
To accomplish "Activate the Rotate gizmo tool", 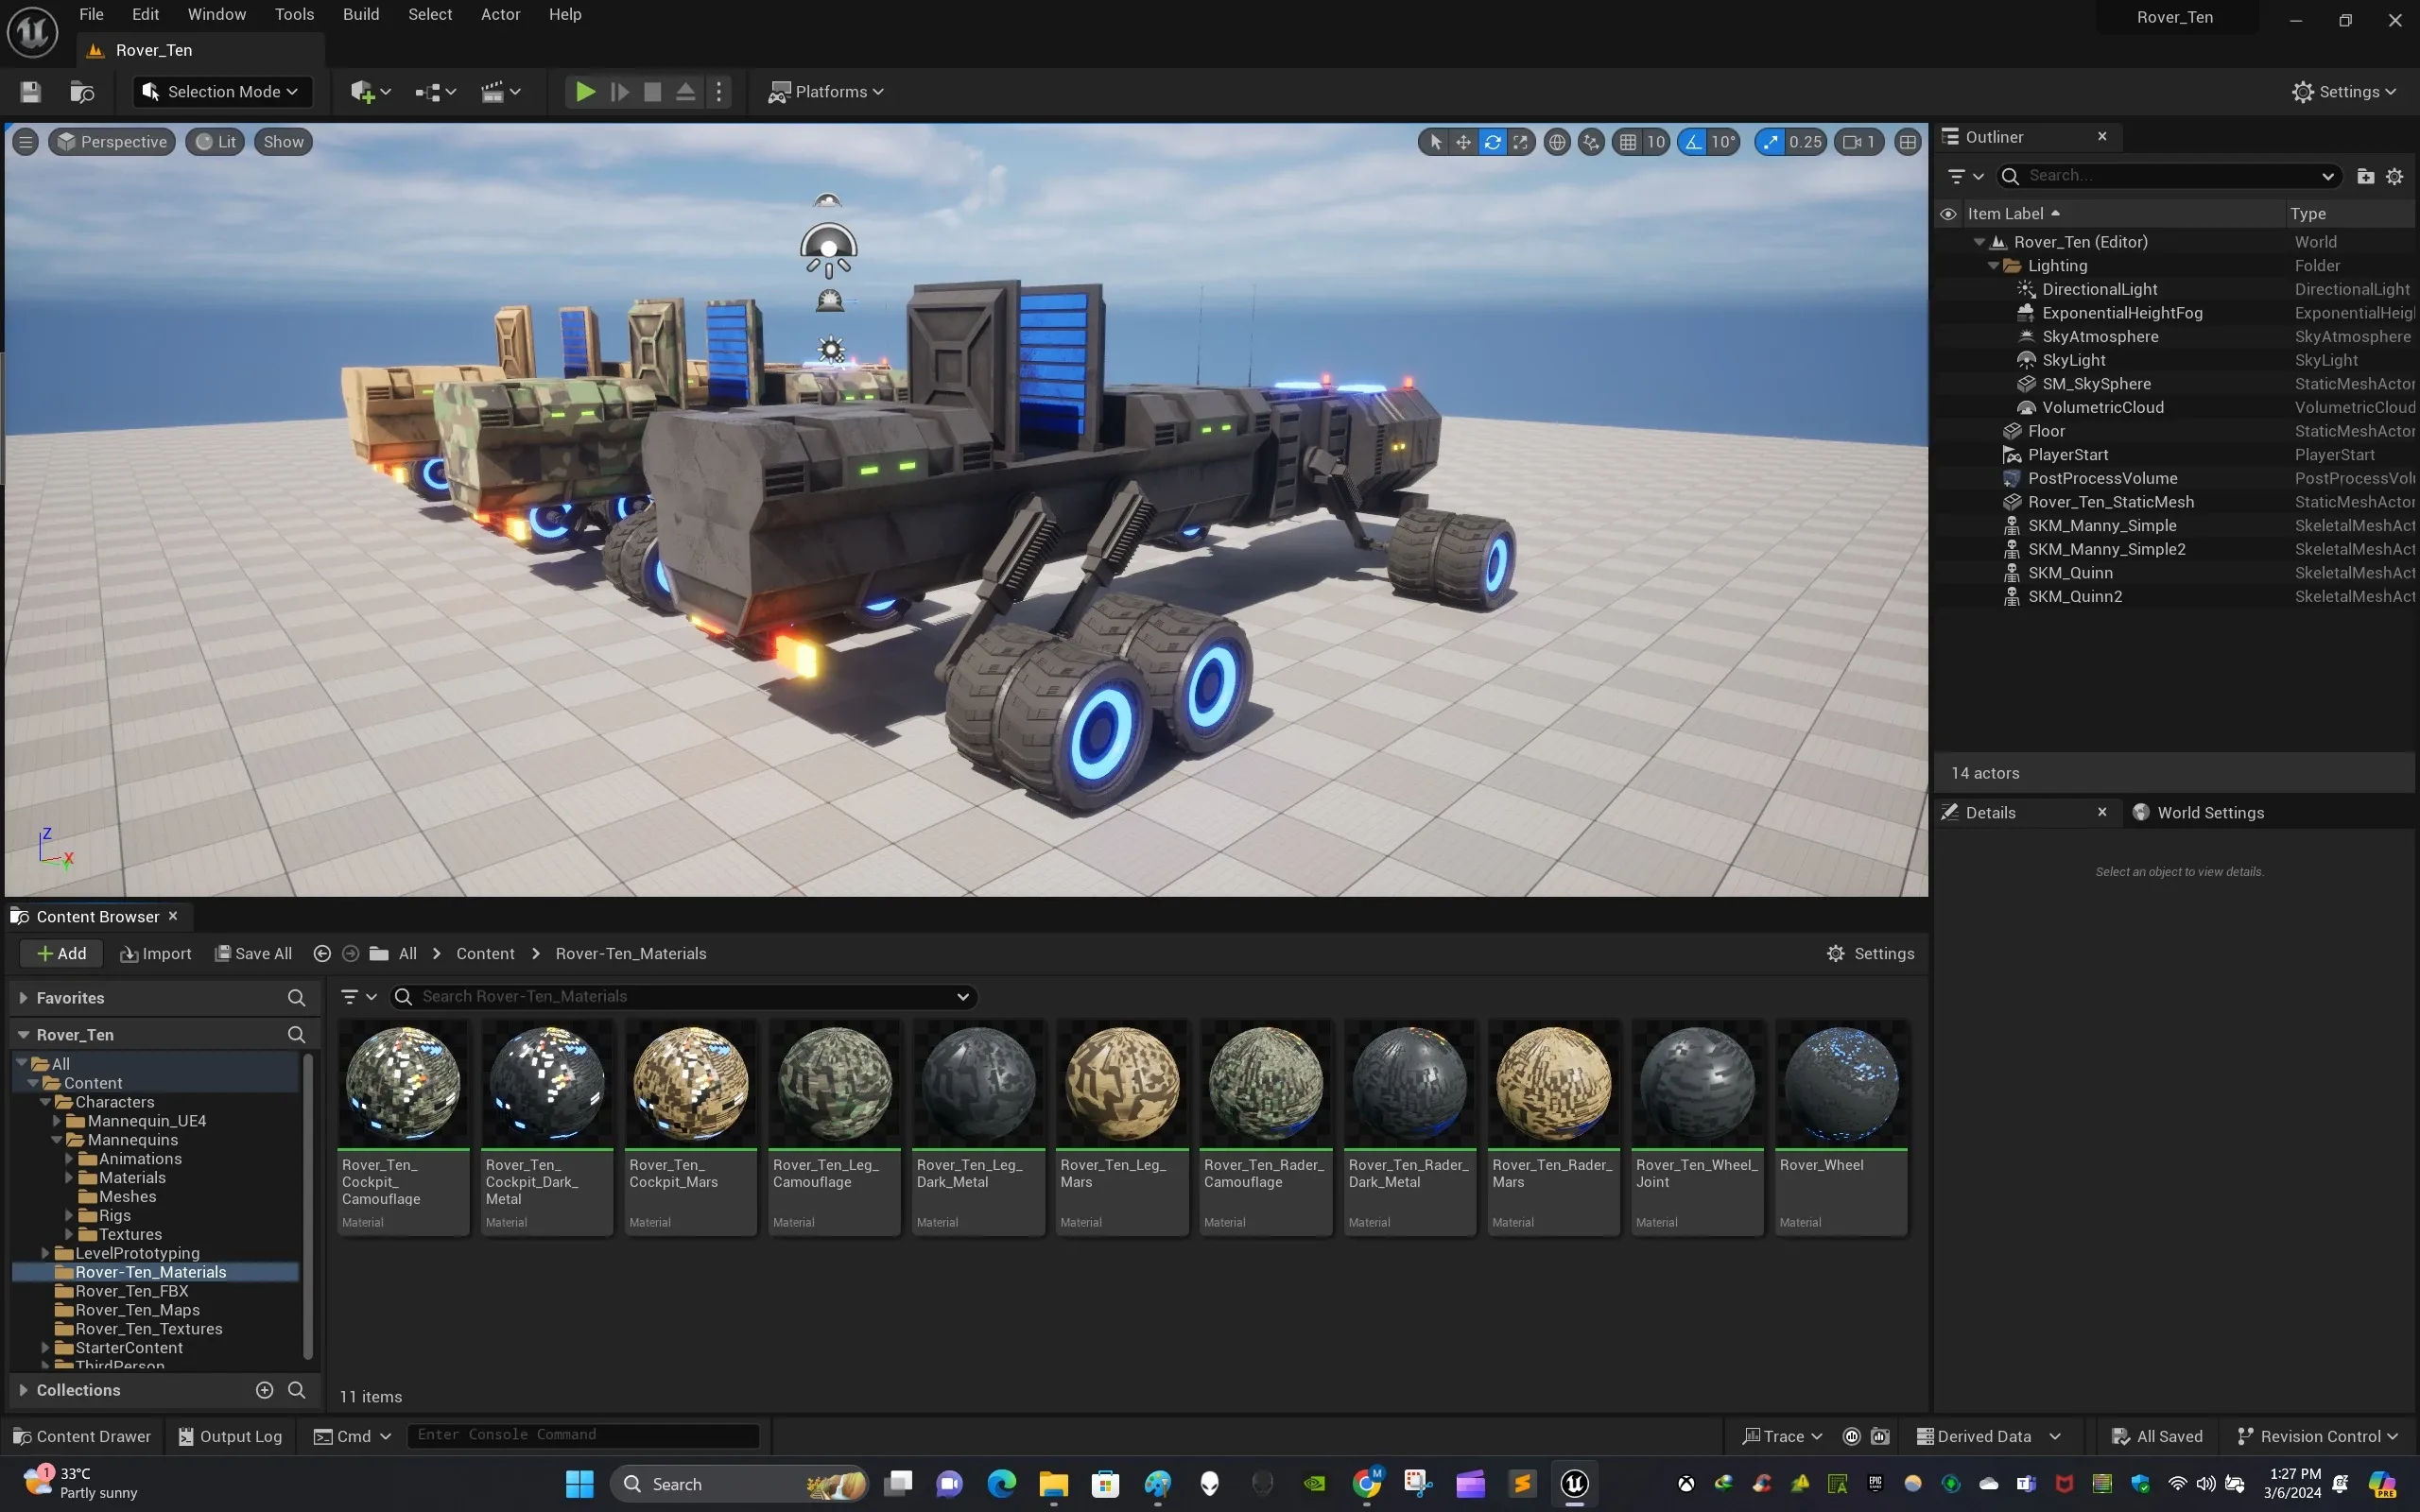I will [1492, 142].
